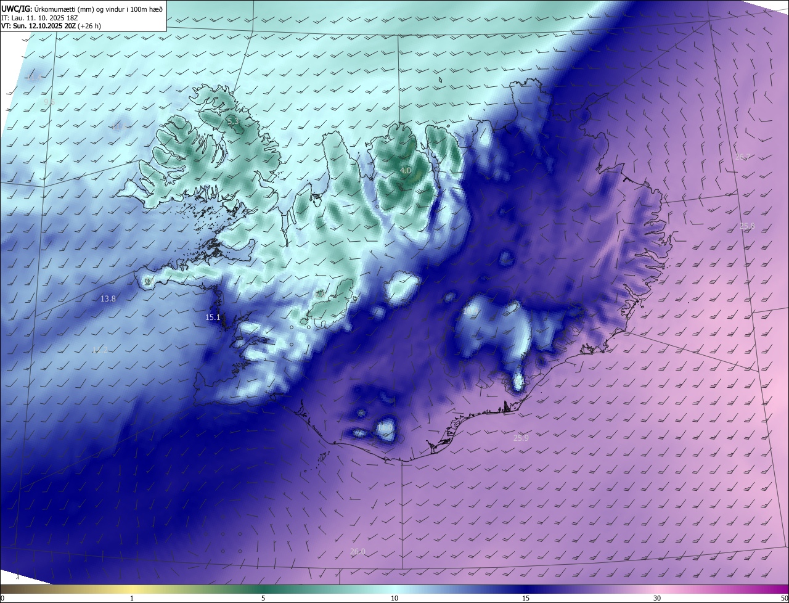Click the 4.0 value in north Iceland
The height and width of the screenshot is (603, 789).
[405, 170]
